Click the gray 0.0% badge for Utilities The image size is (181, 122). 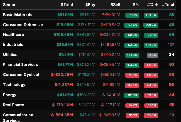(152, 55)
